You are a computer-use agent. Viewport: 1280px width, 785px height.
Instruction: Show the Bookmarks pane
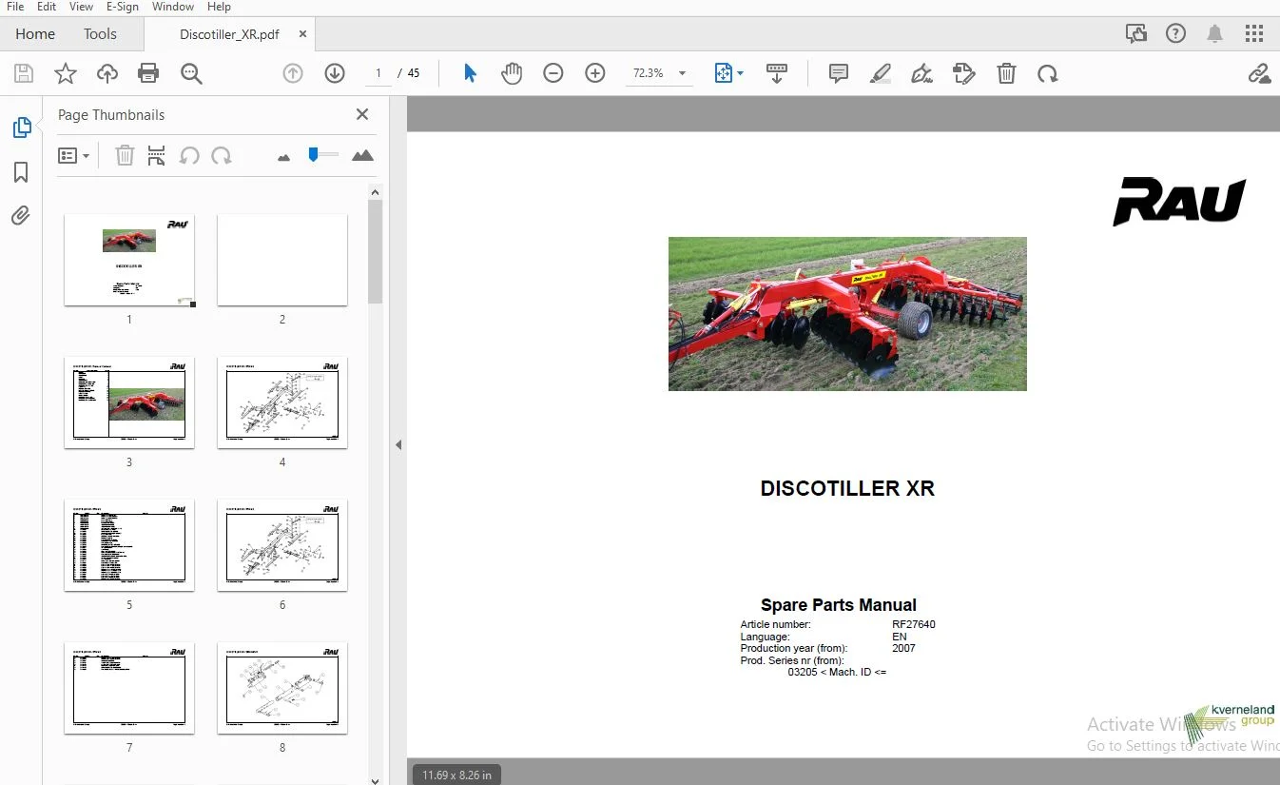pos(21,171)
